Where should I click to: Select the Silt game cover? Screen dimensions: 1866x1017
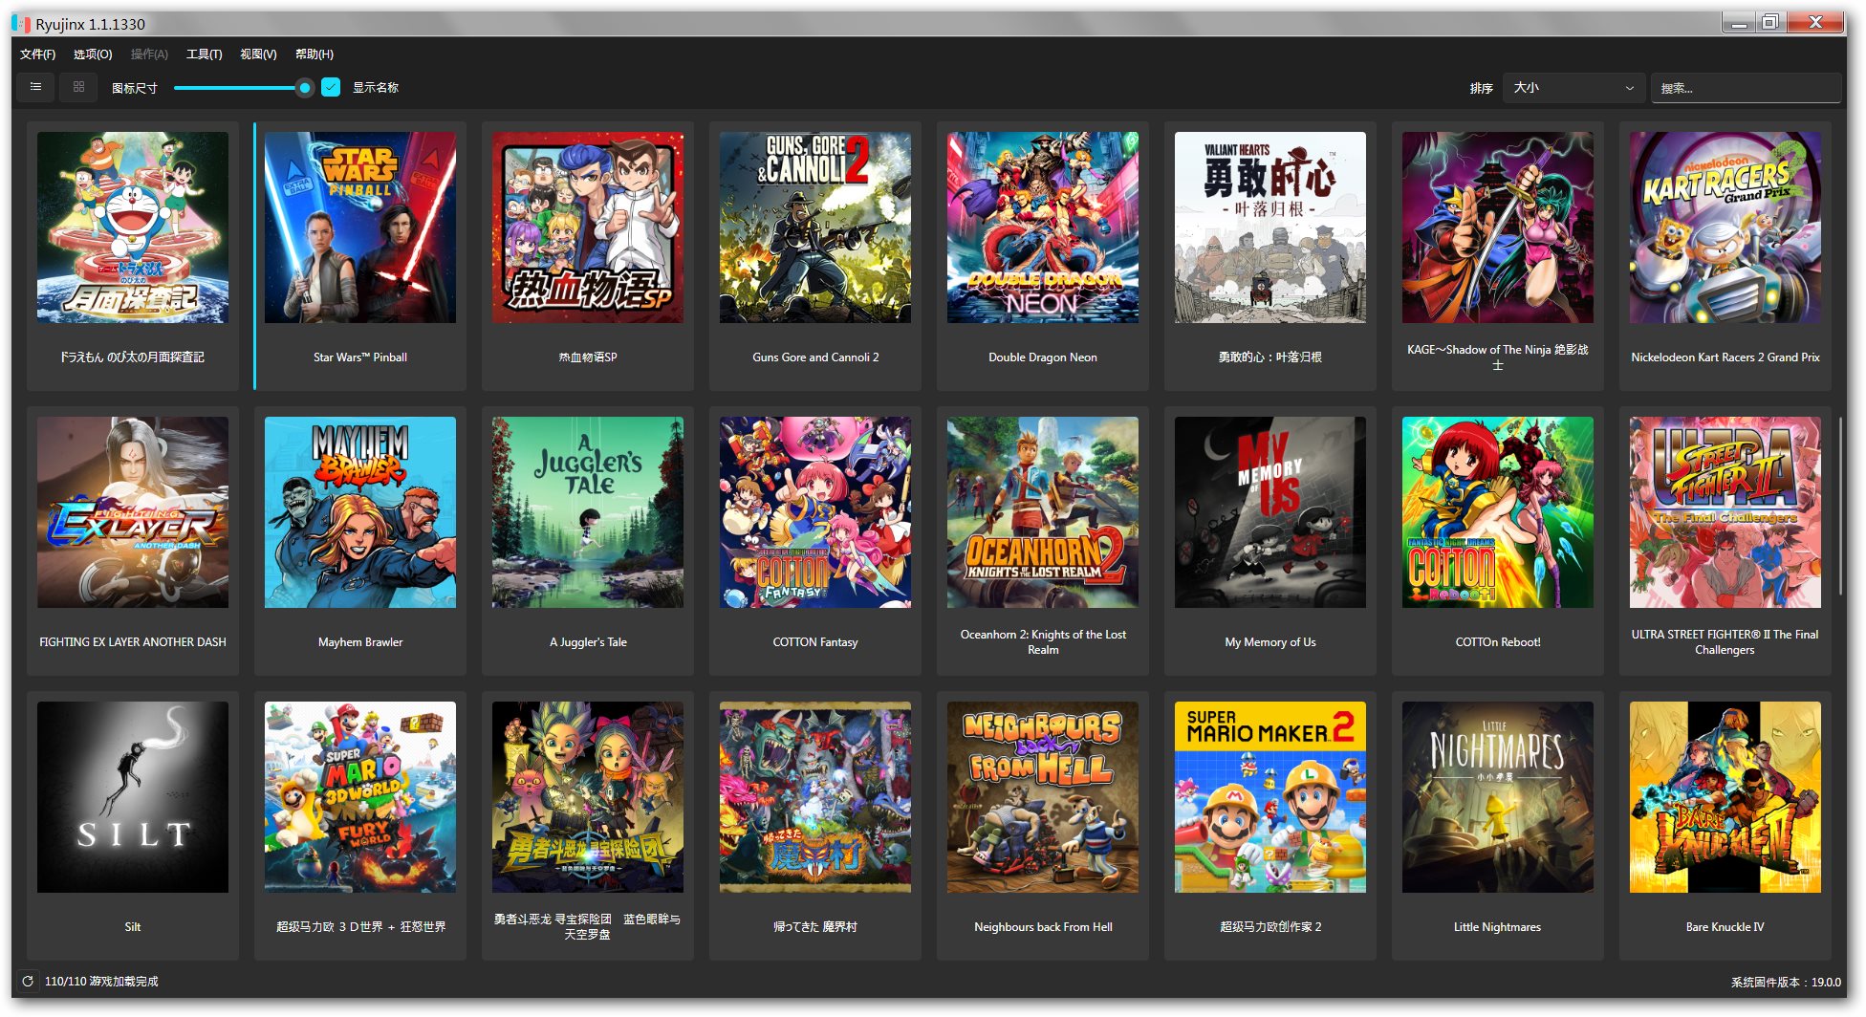coord(133,797)
